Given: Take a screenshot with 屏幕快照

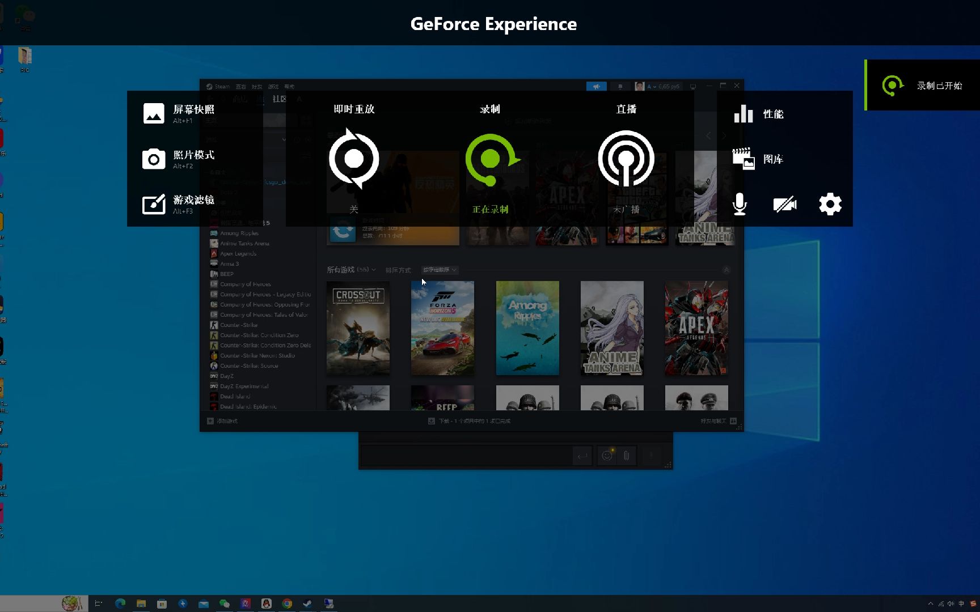Looking at the screenshot, I should 179,113.
